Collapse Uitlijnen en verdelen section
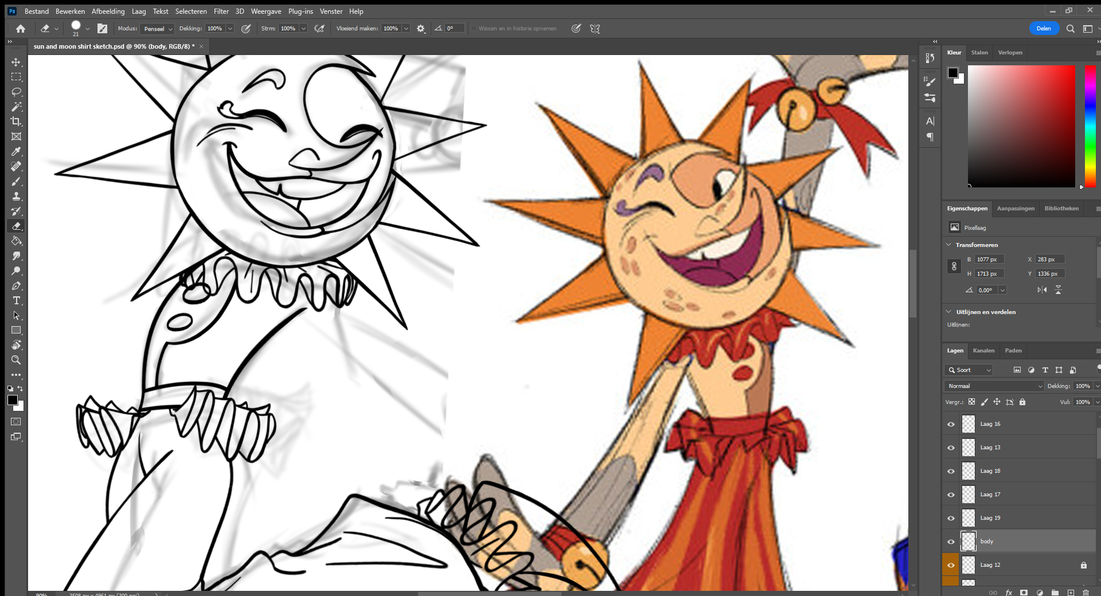The height and width of the screenshot is (596, 1101). click(x=948, y=312)
